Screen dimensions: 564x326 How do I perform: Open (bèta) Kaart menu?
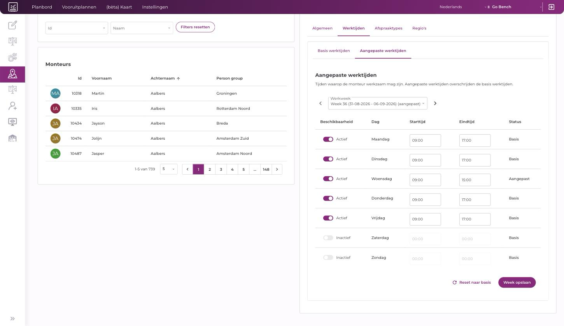click(x=119, y=7)
